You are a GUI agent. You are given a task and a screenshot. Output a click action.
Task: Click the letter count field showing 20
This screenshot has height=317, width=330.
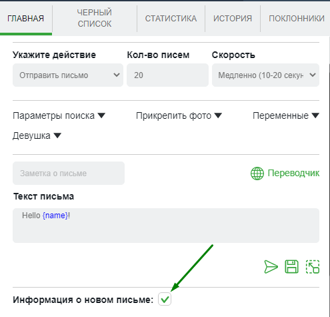point(167,75)
